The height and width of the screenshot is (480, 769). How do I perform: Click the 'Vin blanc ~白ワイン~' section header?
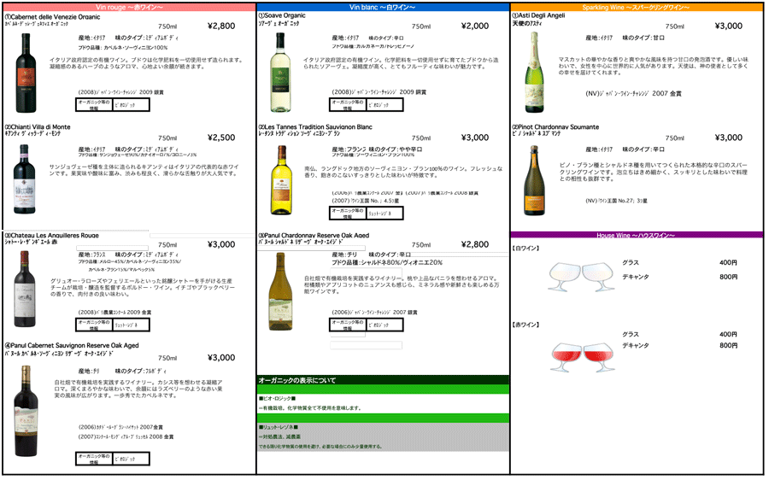tap(383, 8)
